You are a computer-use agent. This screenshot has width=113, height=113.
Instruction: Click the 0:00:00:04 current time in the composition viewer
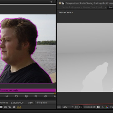[89, 107]
